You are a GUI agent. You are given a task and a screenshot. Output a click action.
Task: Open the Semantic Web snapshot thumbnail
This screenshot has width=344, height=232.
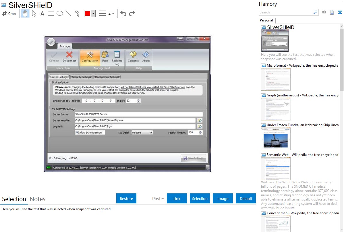point(276,168)
